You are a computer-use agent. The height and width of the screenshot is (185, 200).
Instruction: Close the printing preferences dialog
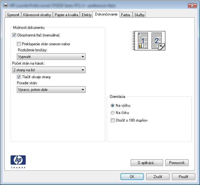pos(192,6)
